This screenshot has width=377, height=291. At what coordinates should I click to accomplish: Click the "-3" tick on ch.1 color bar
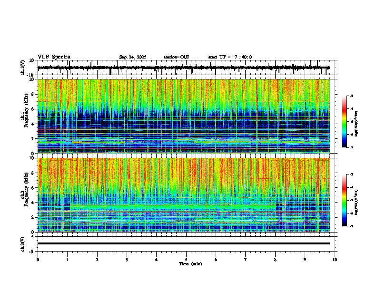pyautogui.click(x=351, y=96)
